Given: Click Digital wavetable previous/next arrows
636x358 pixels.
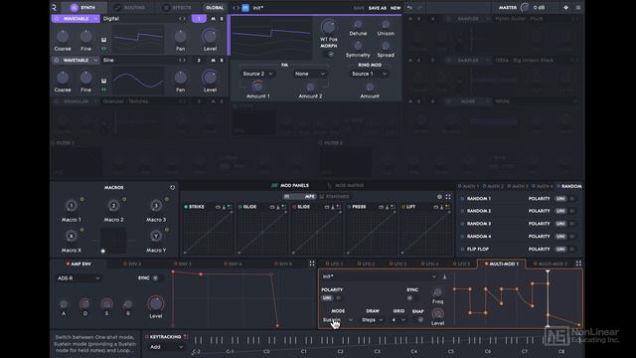Looking at the screenshot, I should click(x=183, y=19).
